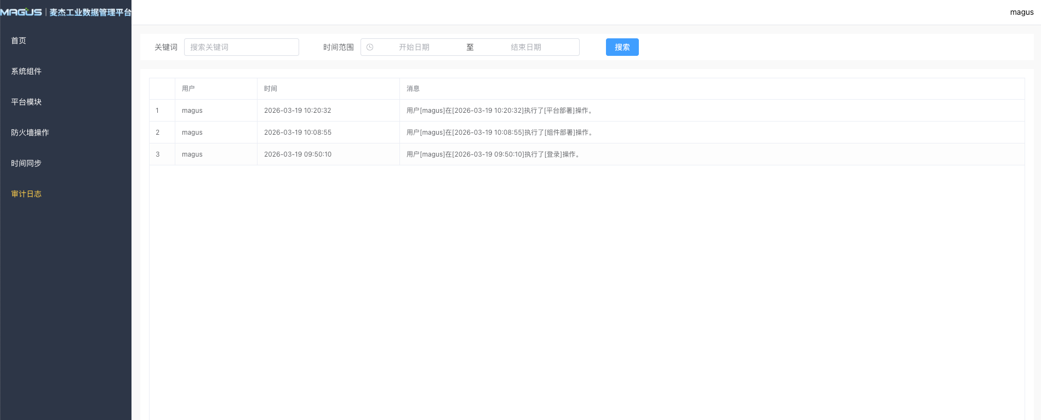
Task: Navigate to 时间同步 section
Action: pos(26,163)
